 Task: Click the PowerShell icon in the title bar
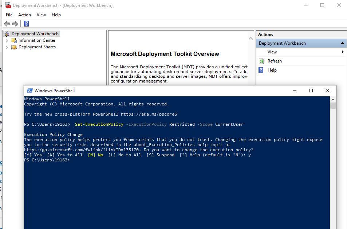coord(29,91)
